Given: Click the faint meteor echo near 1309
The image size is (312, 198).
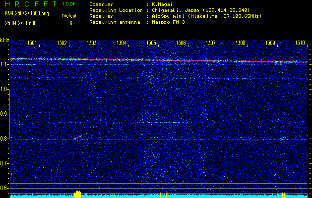Looking at the screenshot, I should point(283,138).
